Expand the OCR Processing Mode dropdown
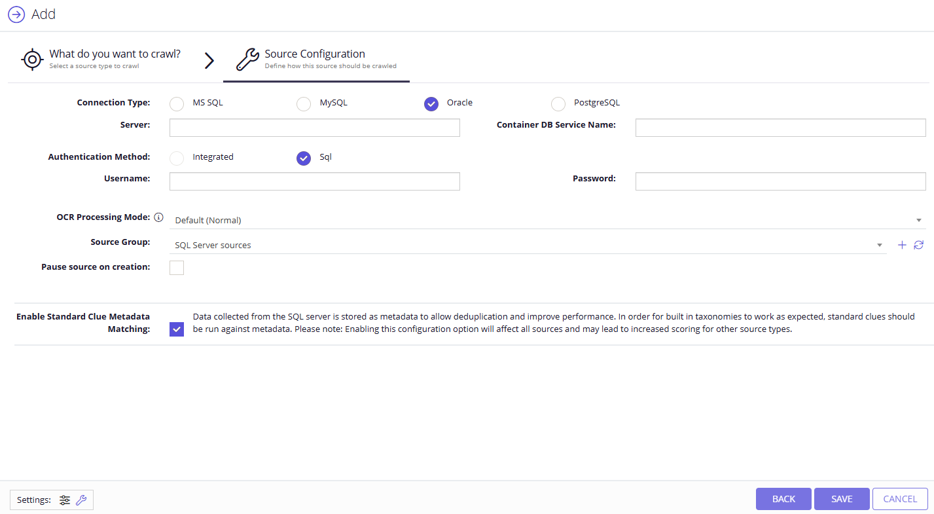This screenshot has height=514, width=934. [548, 220]
